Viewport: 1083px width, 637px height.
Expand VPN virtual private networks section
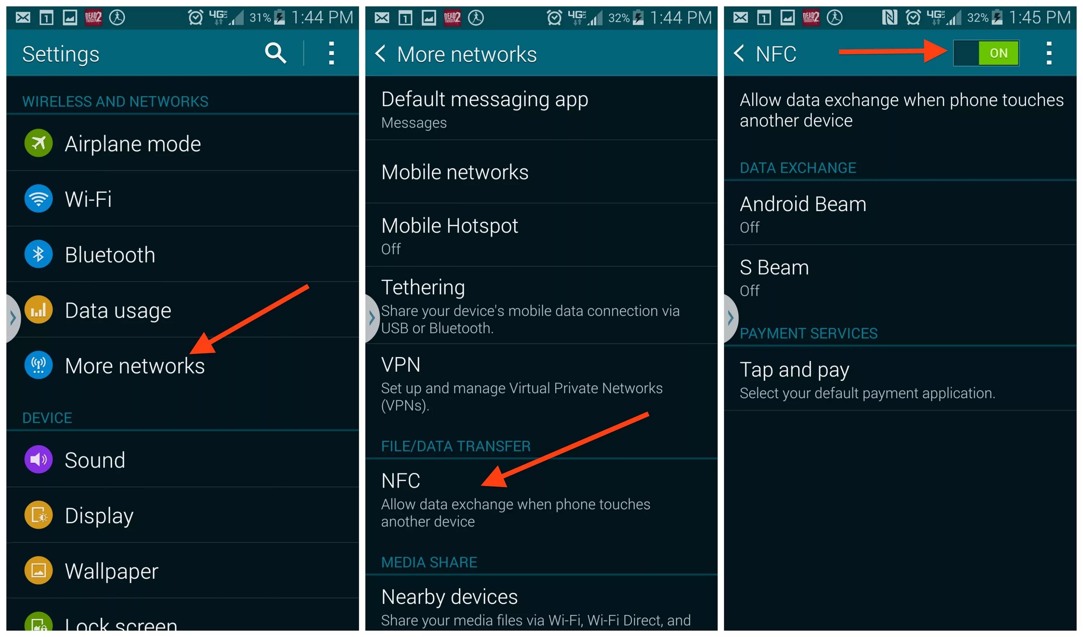tap(541, 383)
